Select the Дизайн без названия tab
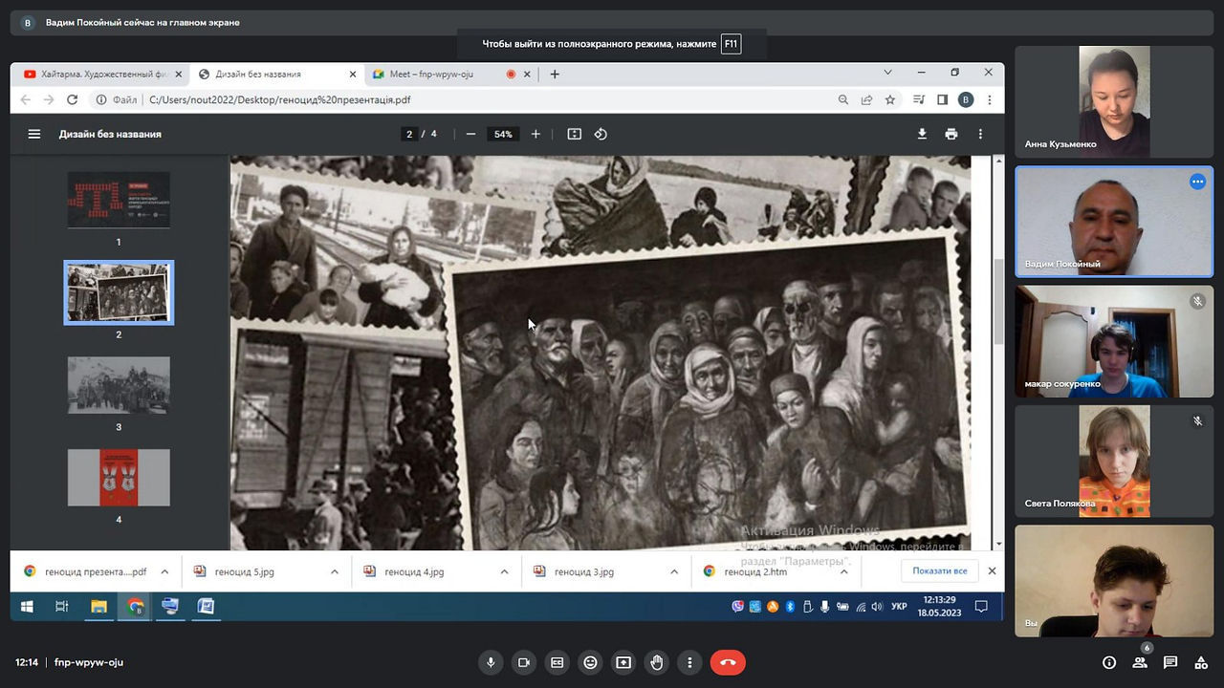This screenshot has height=688, width=1224. 276,74
